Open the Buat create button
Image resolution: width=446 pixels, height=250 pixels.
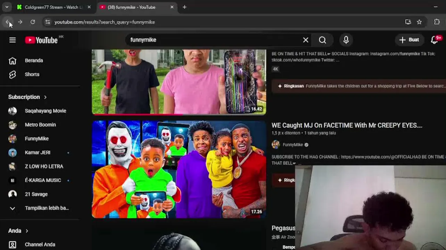(409, 40)
